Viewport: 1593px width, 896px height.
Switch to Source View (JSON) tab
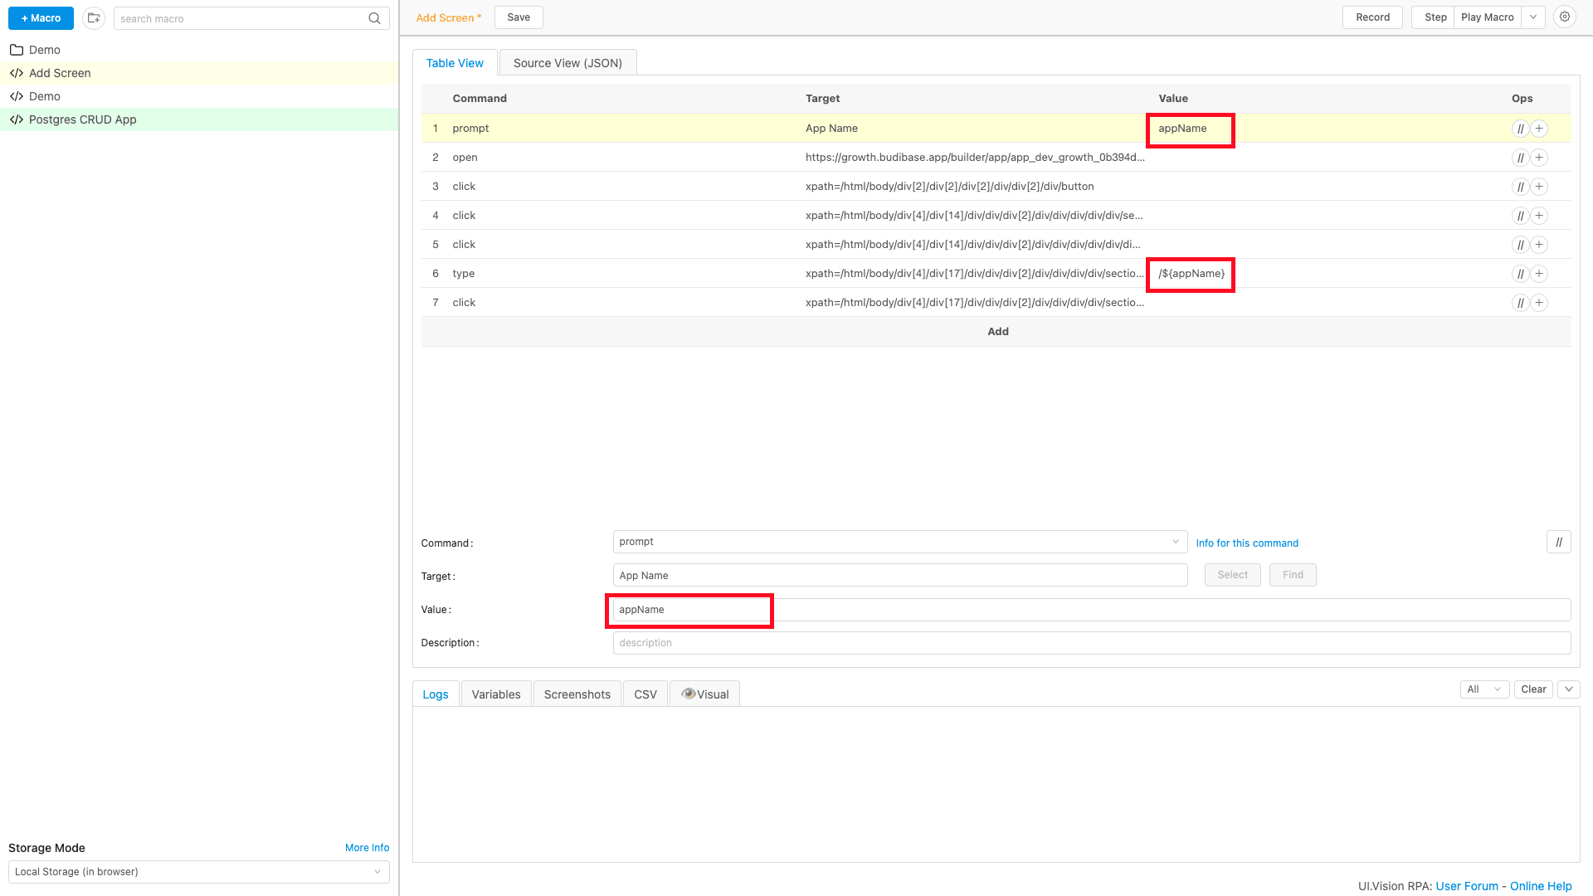568,63
